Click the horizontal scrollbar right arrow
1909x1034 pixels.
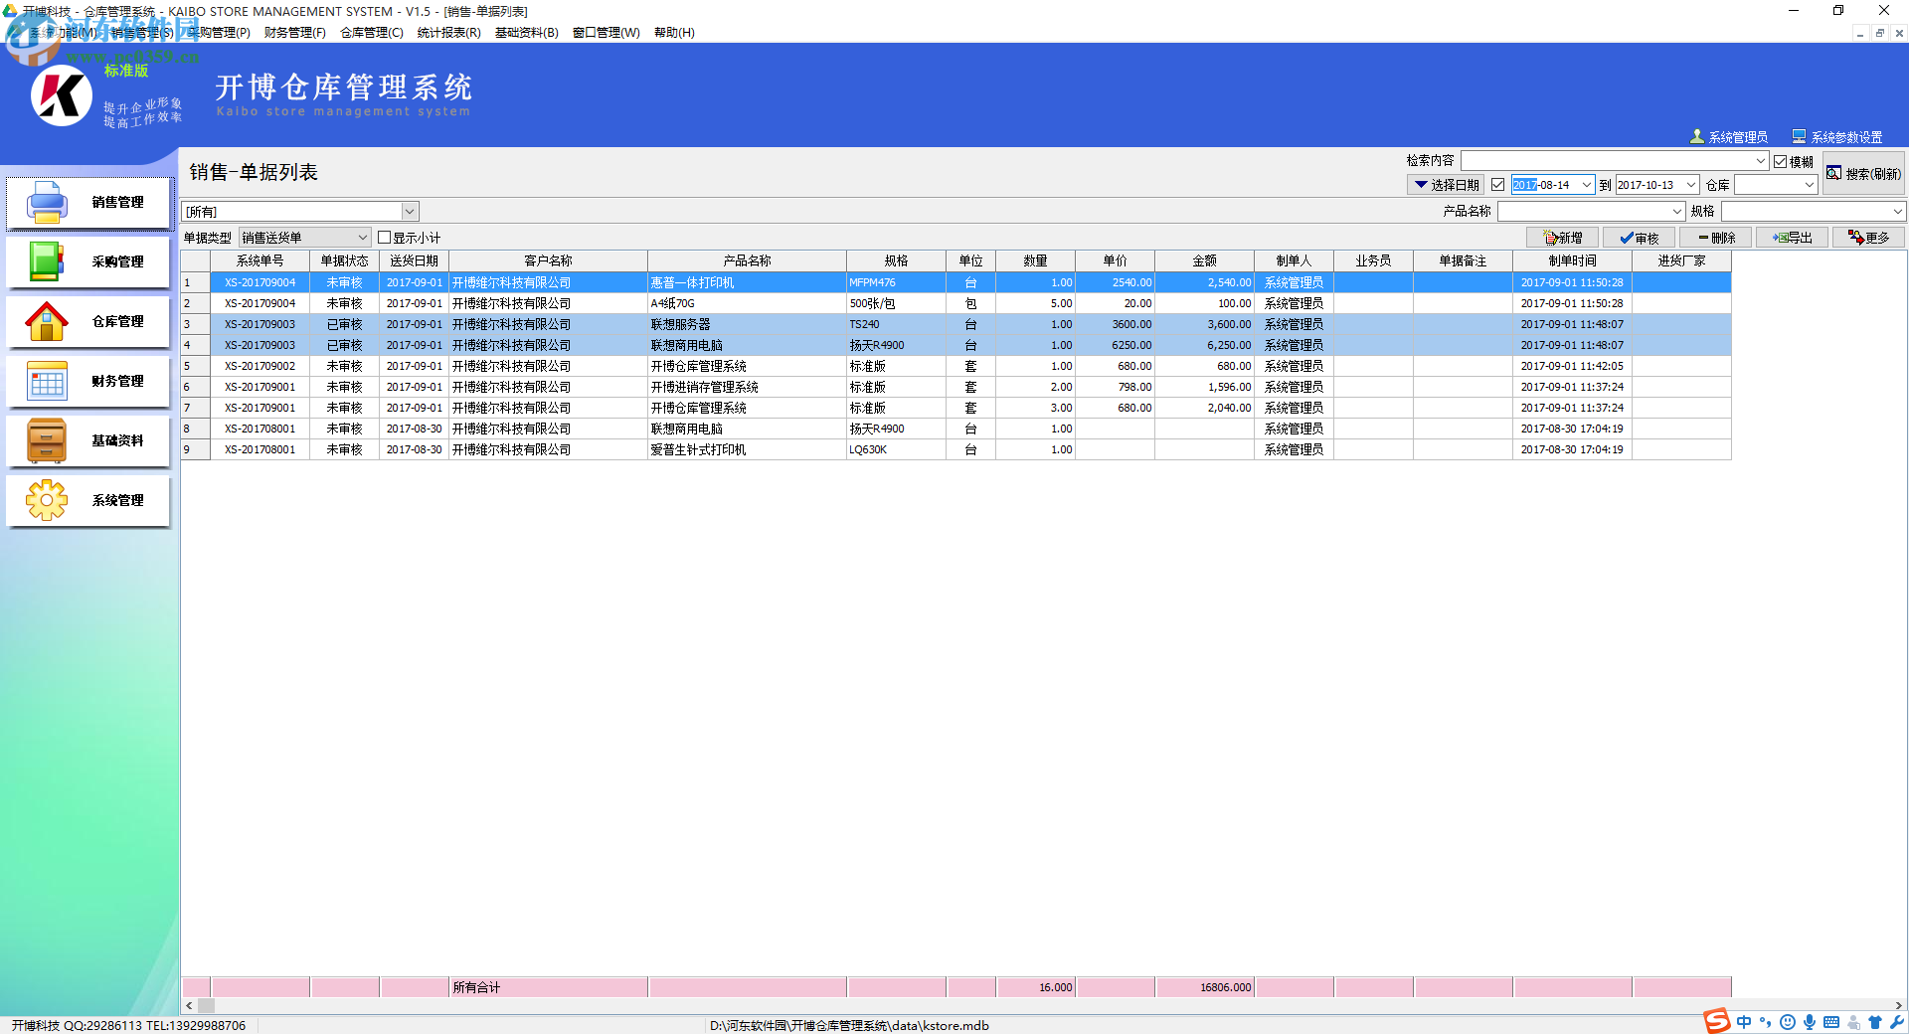pyautogui.click(x=1899, y=1005)
